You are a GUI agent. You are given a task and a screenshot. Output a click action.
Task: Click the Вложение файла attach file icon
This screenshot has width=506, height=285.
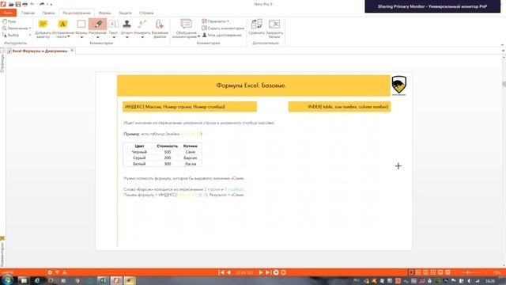point(160,24)
